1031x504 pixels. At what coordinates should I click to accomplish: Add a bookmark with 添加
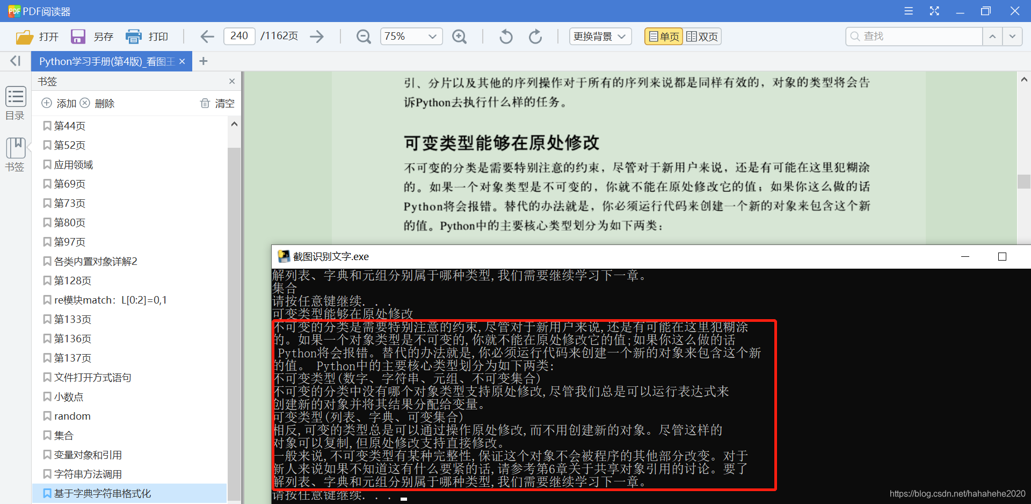[x=59, y=103]
